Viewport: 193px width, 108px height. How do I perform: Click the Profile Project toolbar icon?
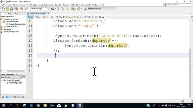pos(79,9)
